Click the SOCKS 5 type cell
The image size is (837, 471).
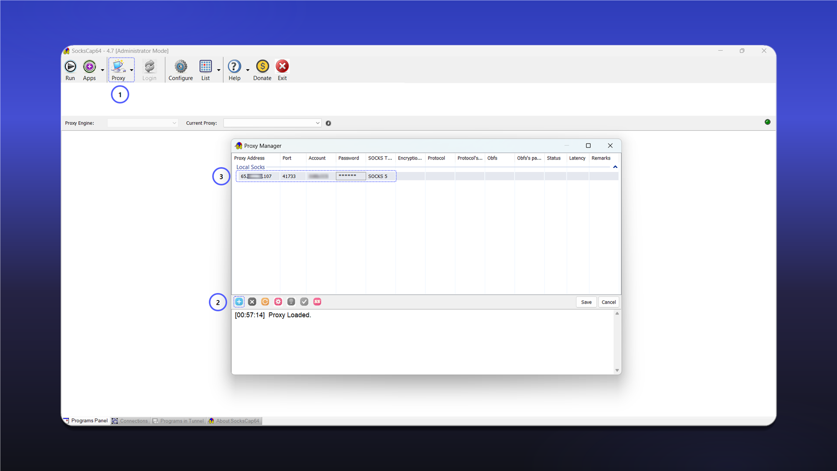click(x=381, y=176)
